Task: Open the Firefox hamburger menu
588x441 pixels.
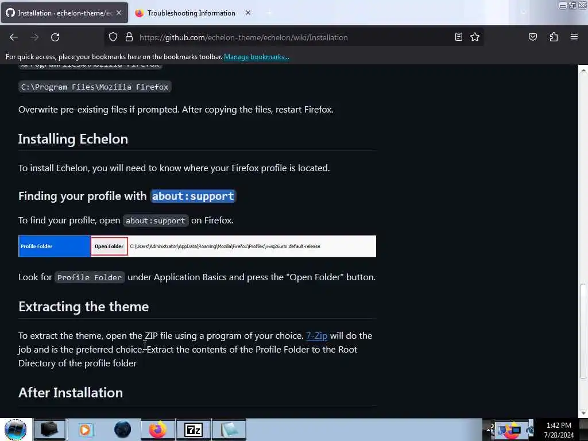Action: coord(574,37)
